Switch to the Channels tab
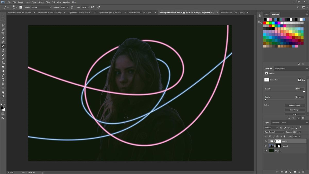The width and height of the screenshot is (309, 174). point(275,122)
